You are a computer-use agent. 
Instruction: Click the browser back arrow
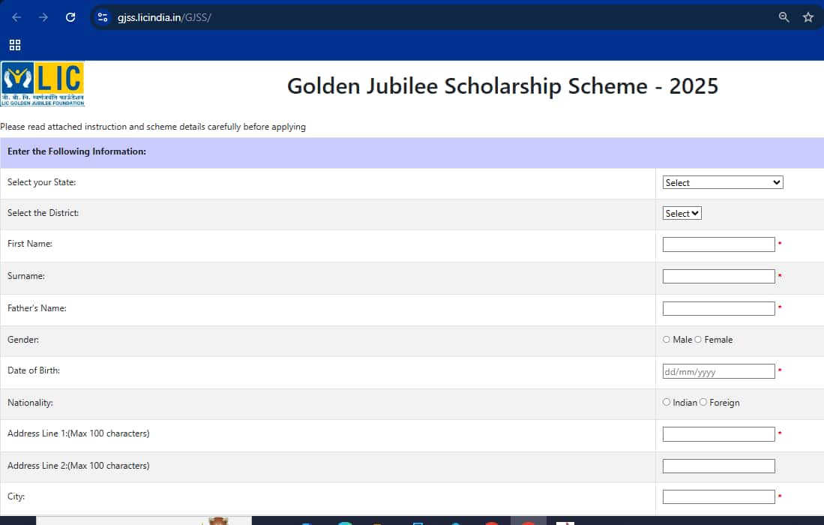16,17
